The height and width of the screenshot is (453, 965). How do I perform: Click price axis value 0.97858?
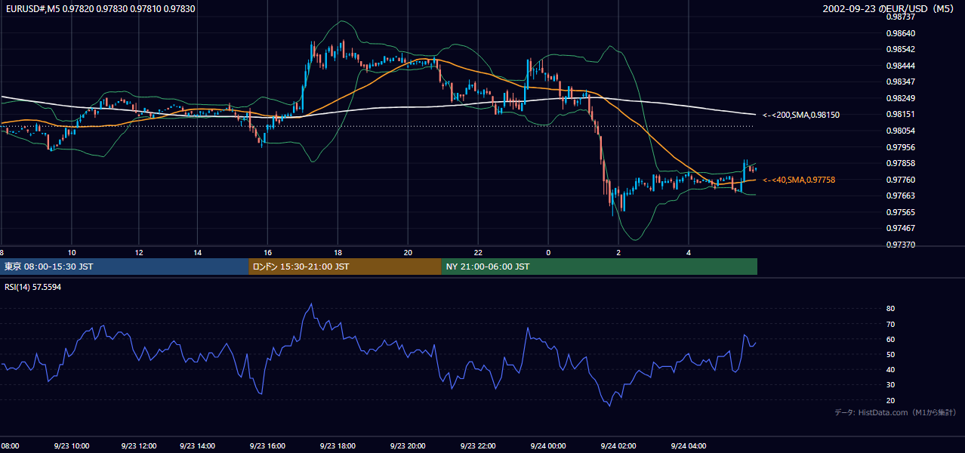pyautogui.click(x=900, y=163)
